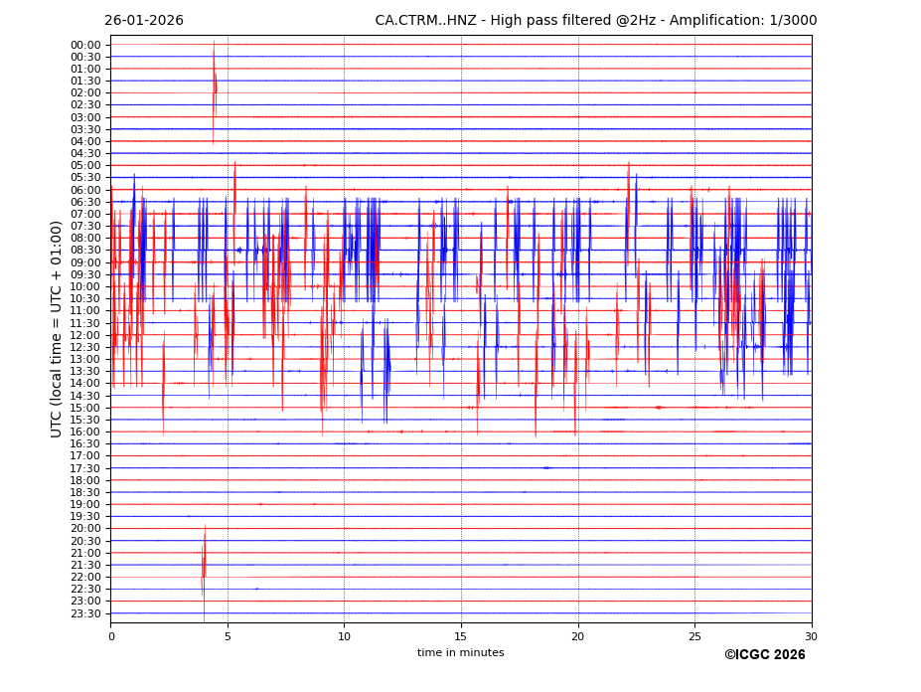Click the 25 minute x-axis tick
921x692 pixels.
point(694,636)
